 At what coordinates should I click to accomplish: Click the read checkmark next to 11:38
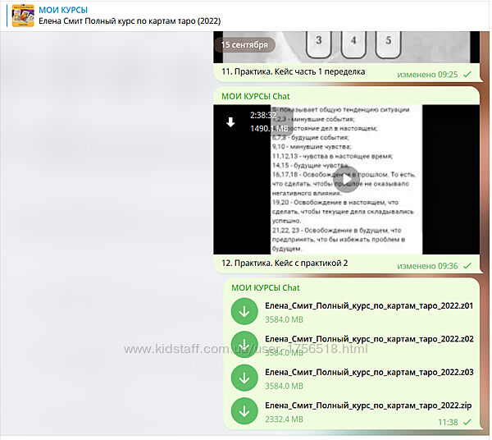tap(467, 422)
